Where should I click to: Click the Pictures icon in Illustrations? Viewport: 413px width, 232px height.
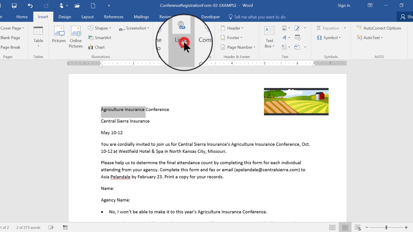(x=59, y=35)
